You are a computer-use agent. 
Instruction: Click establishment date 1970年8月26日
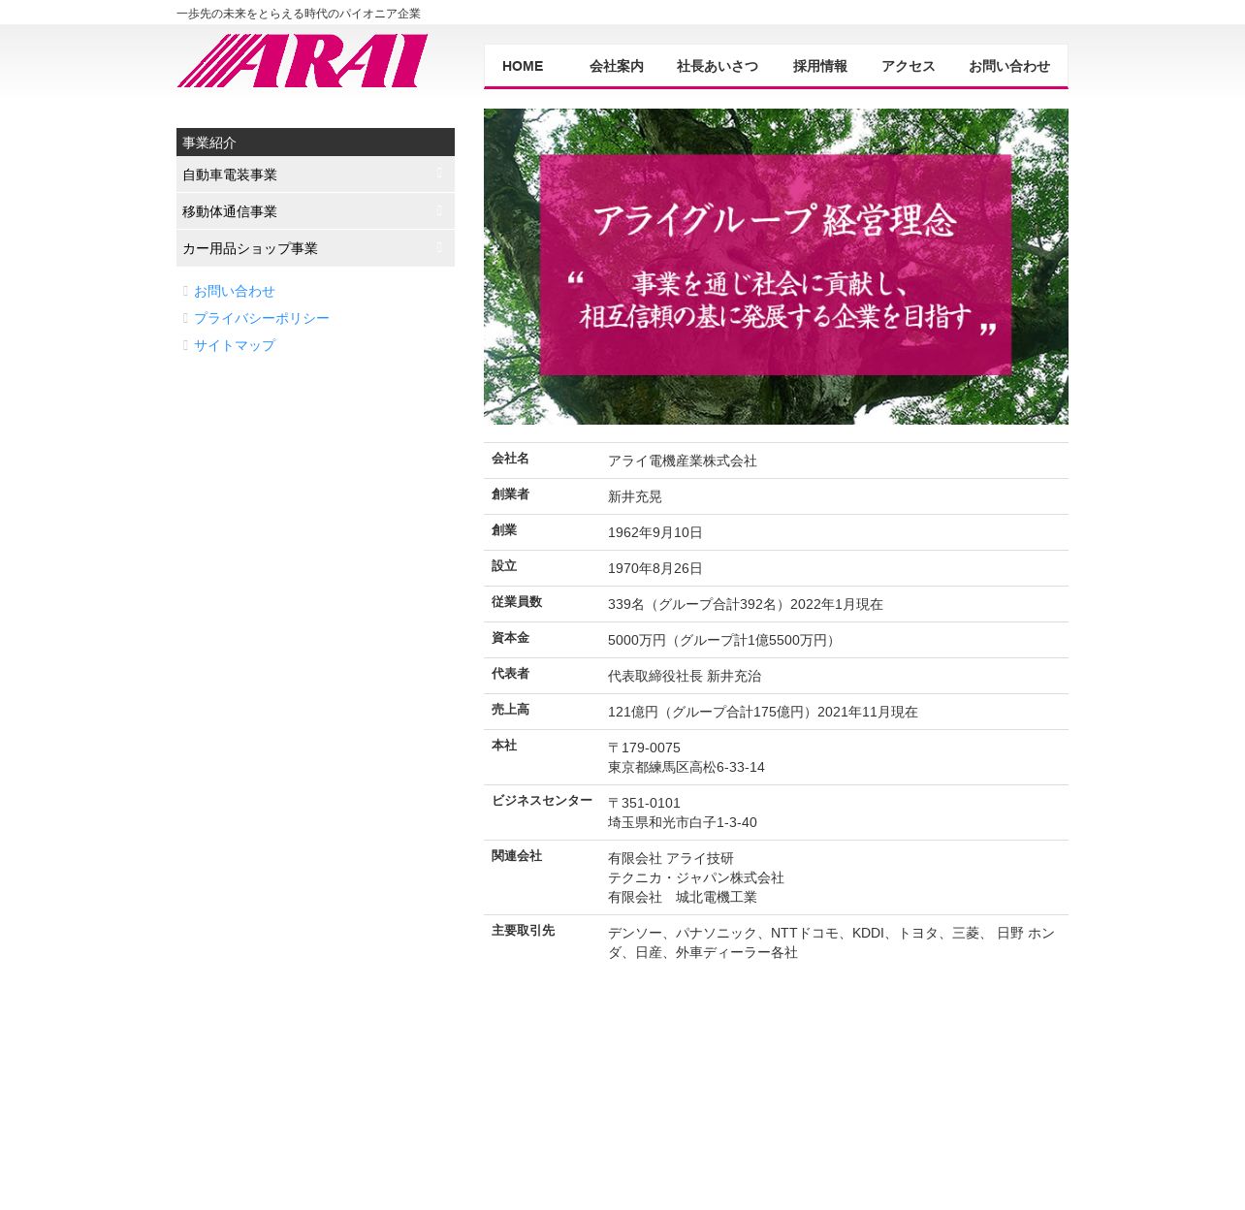click(655, 569)
